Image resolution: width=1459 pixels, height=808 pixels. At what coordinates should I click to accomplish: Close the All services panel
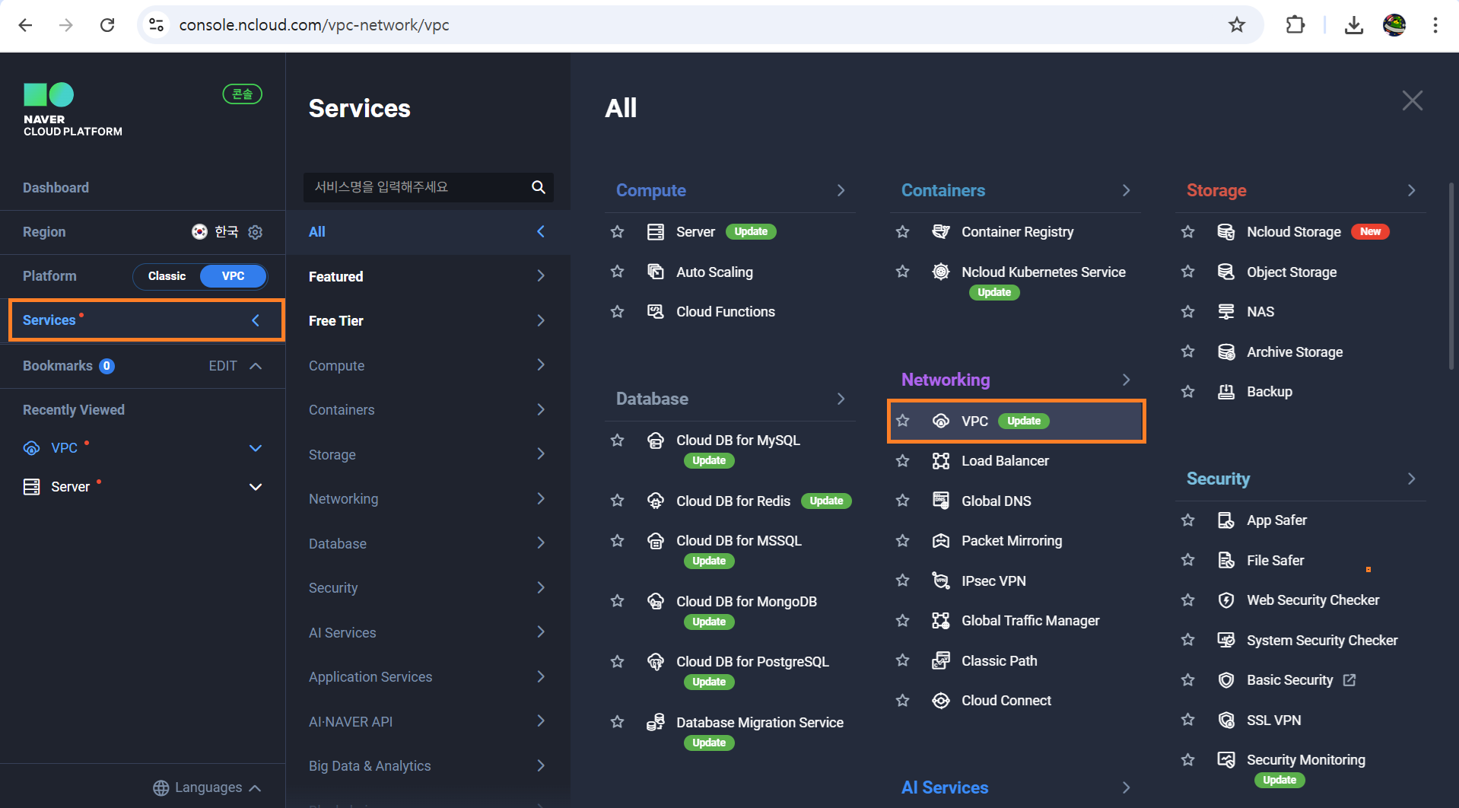tap(1412, 100)
